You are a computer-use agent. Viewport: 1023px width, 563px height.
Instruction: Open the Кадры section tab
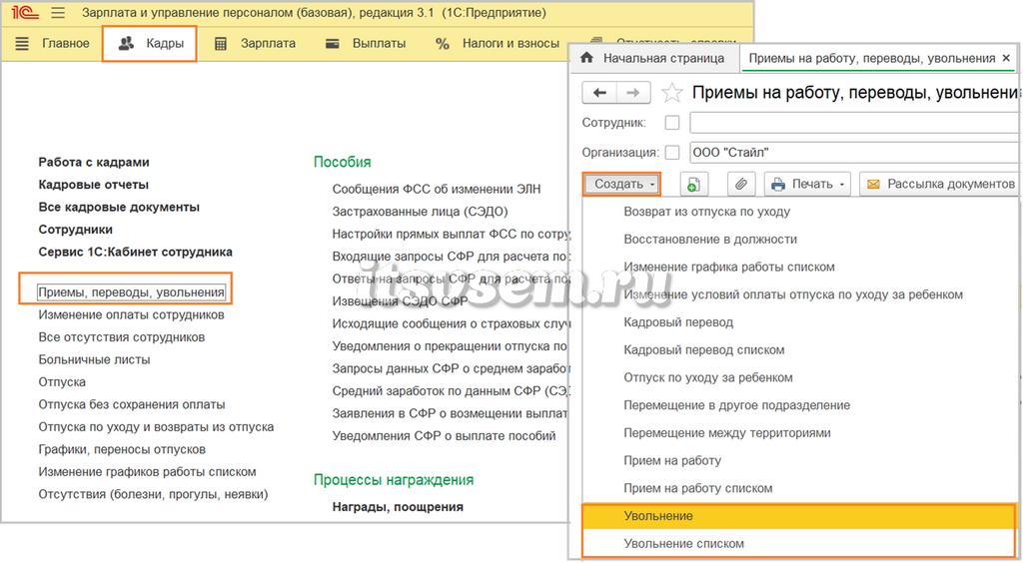150,44
